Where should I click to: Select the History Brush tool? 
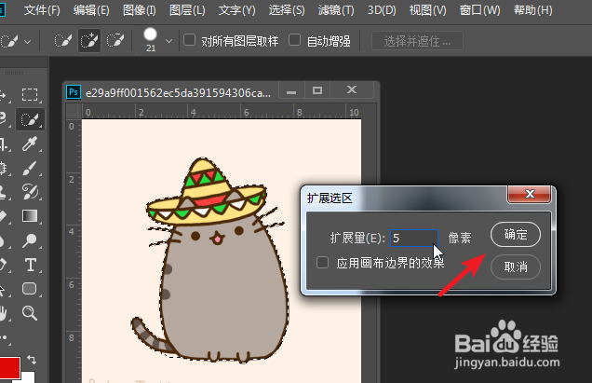click(x=30, y=192)
